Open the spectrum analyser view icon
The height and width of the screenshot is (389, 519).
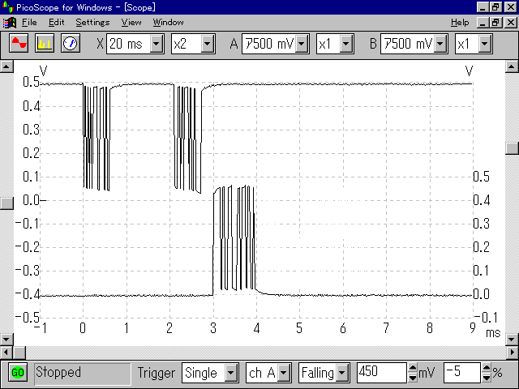click(45, 43)
